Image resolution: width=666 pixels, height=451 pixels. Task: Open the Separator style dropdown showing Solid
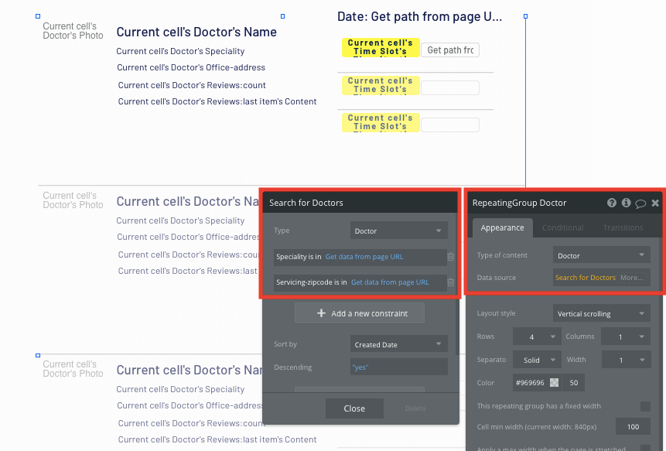(536, 359)
